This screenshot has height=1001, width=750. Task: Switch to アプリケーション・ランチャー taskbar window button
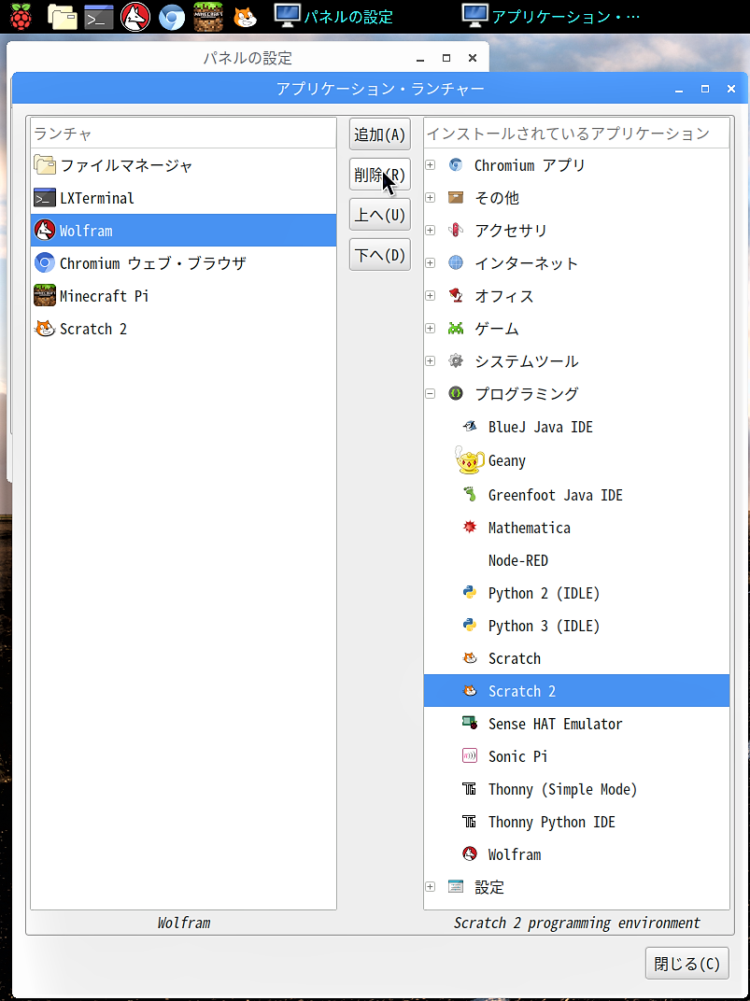(551, 16)
